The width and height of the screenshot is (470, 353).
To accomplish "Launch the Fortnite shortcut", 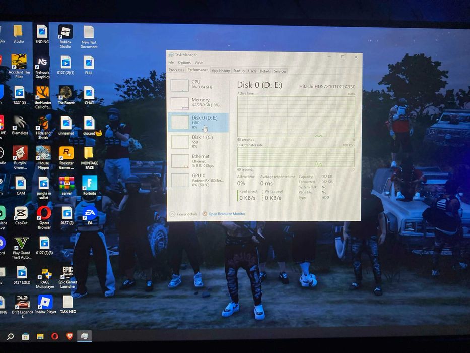I will point(90,186).
